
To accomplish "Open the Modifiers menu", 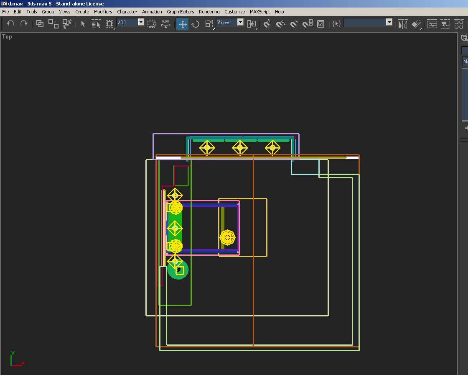I will 103,12.
